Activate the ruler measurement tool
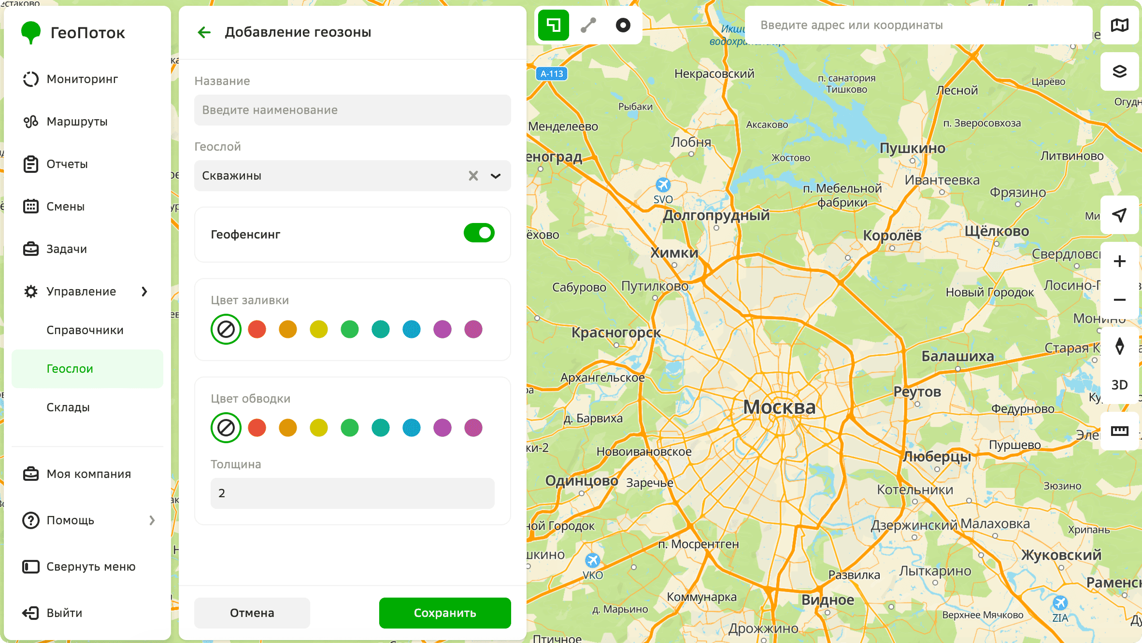 coord(1119,431)
